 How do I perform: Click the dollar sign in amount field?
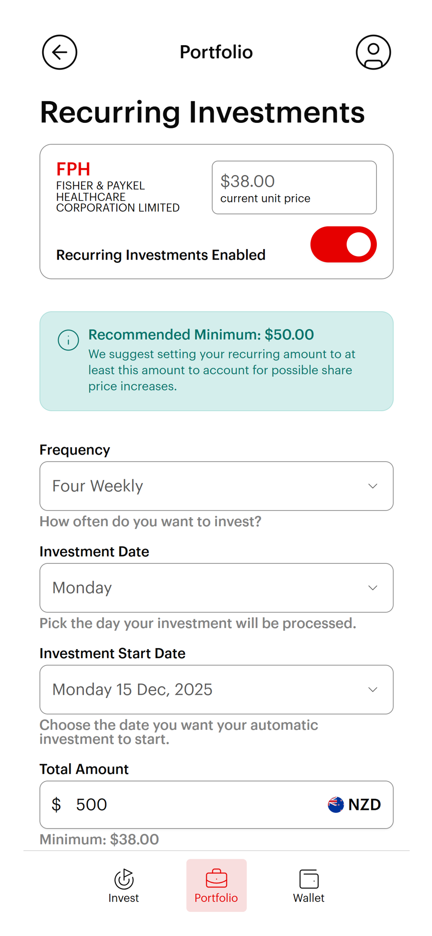pyautogui.click(x=57, y=805)
